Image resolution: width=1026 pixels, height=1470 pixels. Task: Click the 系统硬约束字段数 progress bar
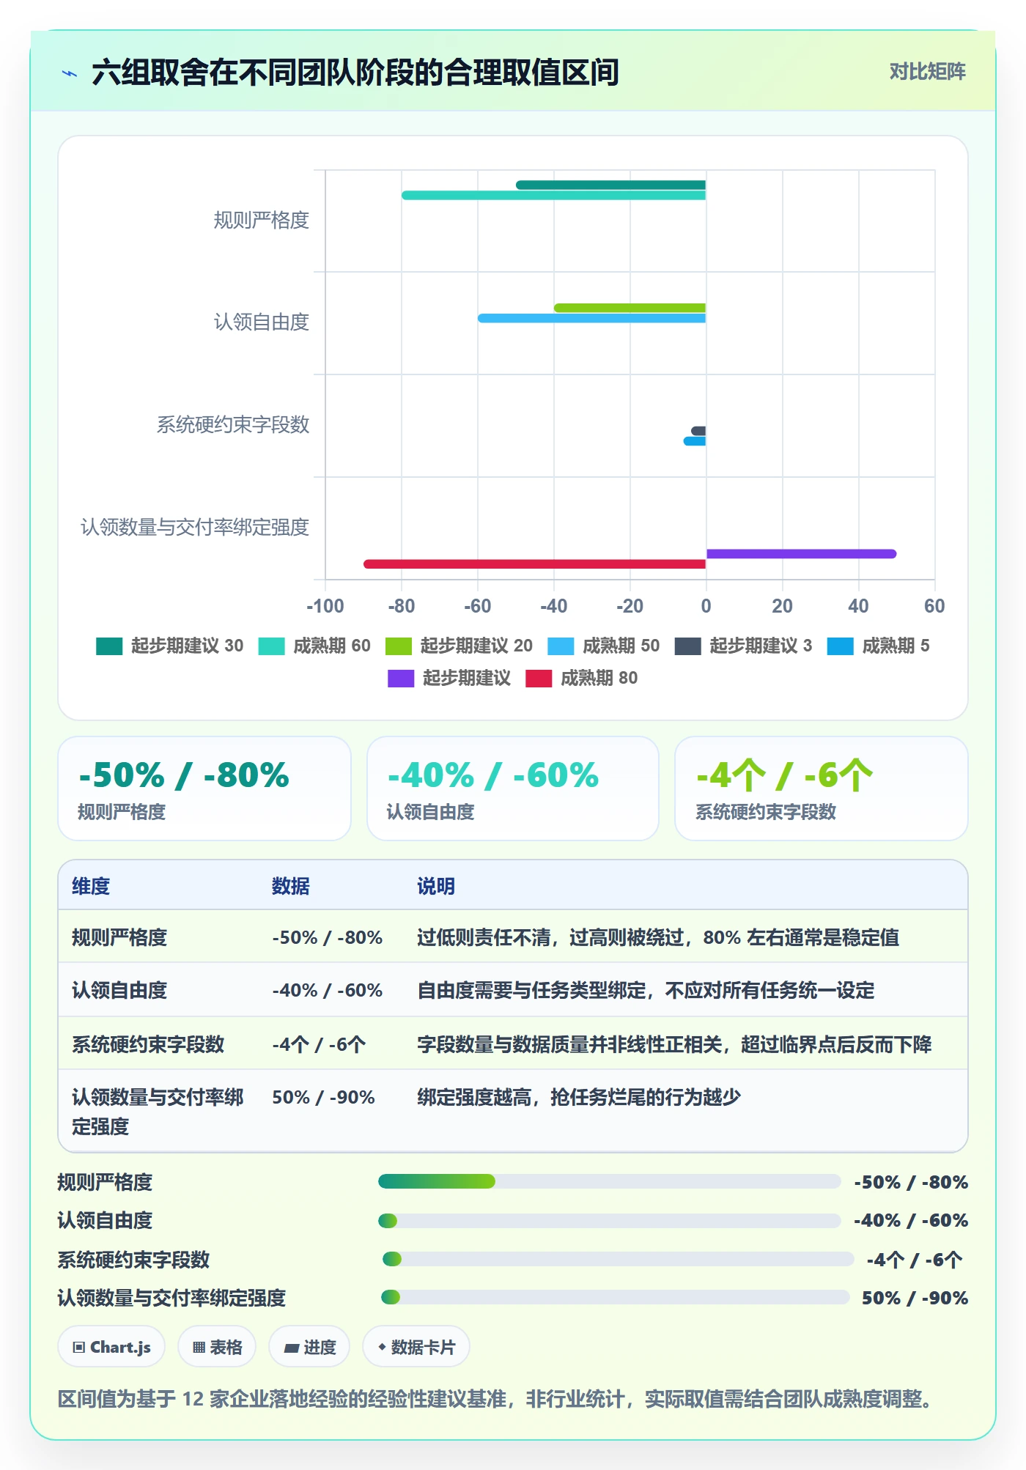[618, 1259]
